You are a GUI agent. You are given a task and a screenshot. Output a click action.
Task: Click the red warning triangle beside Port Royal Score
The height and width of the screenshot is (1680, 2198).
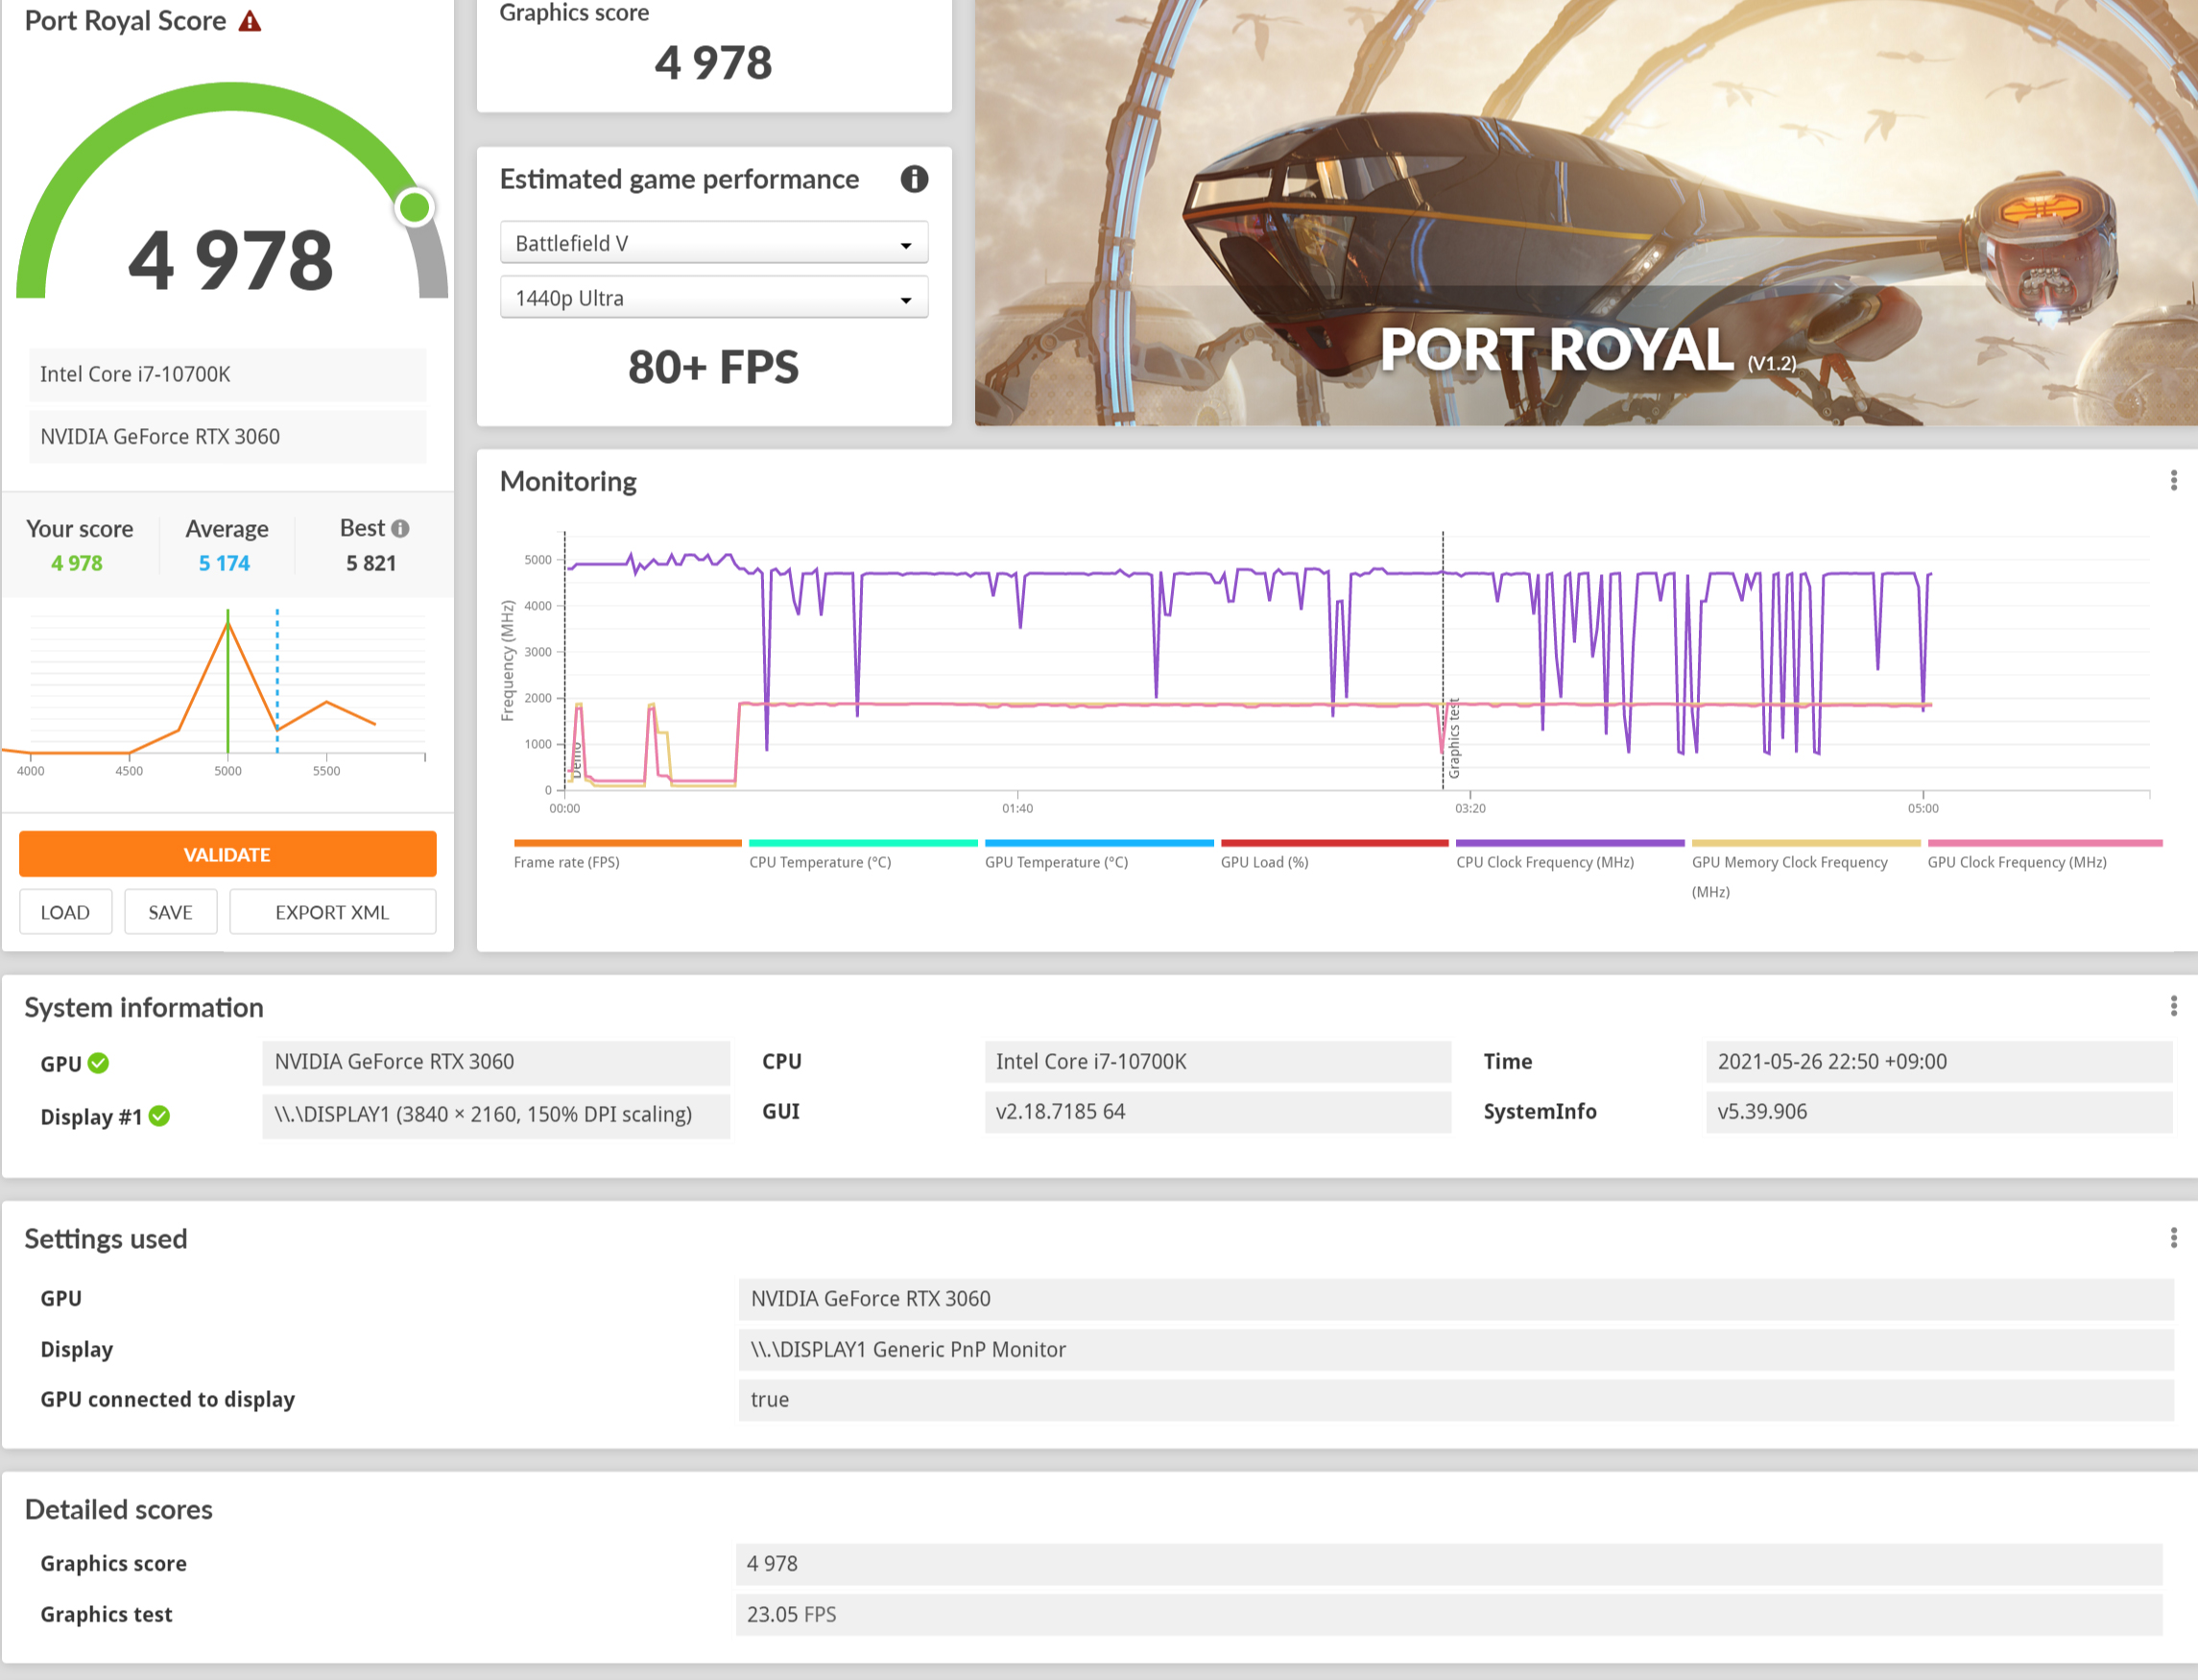[x=250, y=21]
